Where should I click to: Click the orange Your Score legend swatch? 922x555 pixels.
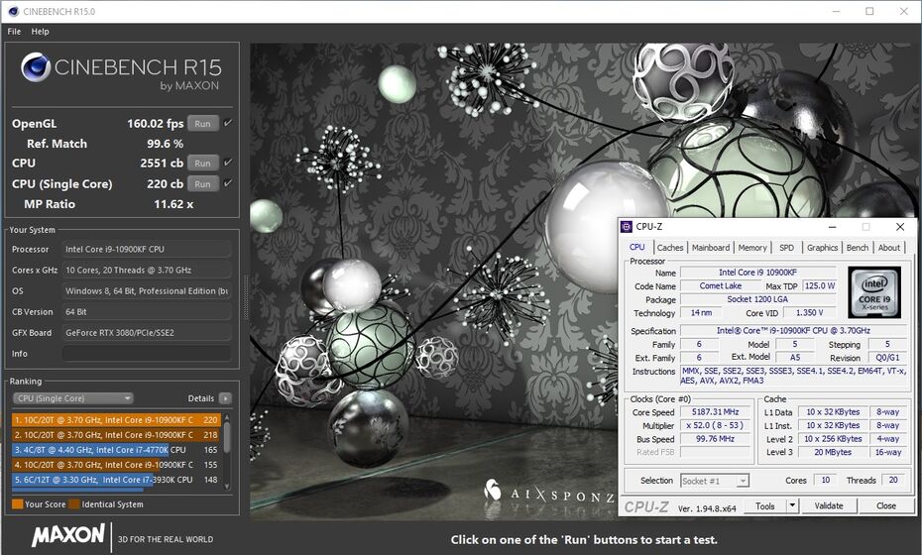point(17,503)
